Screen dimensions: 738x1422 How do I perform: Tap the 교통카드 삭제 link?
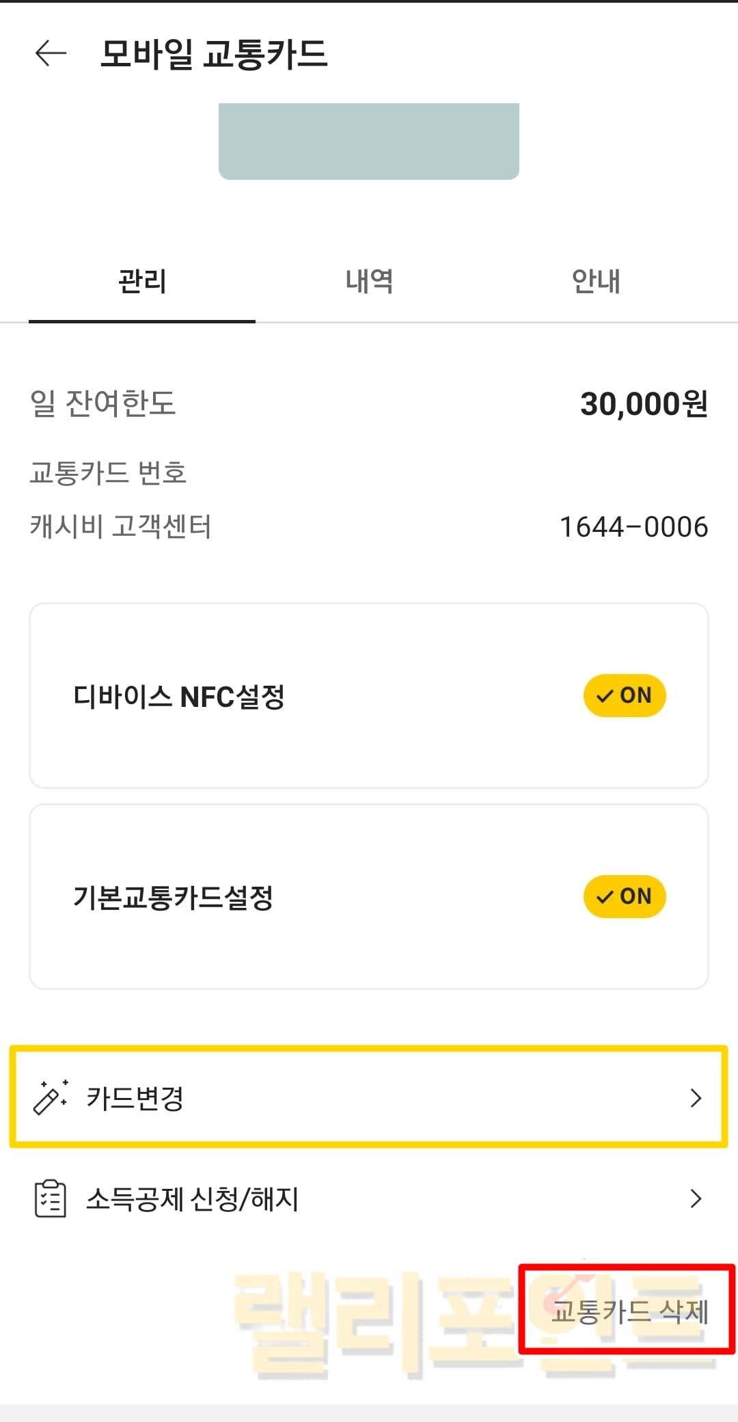(x=629, y=1311)
